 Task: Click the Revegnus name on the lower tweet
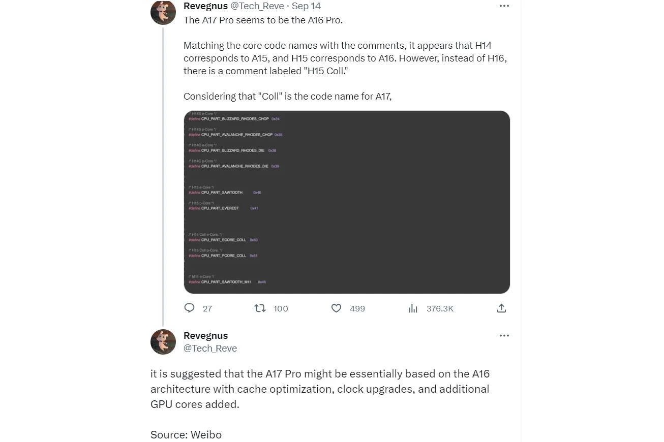205,335
